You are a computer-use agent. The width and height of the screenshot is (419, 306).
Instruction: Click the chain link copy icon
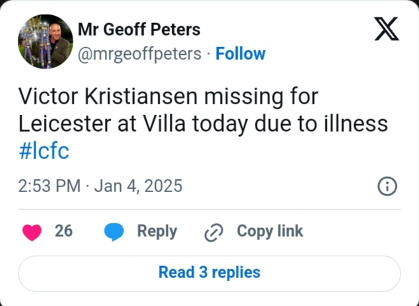click(x=212, y=232)
